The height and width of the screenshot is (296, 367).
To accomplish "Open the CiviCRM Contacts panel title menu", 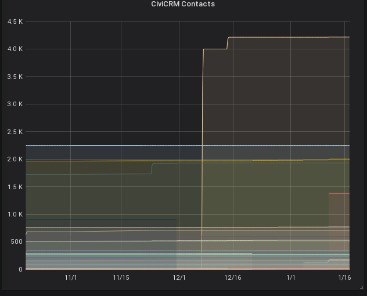I will (183, 4).
